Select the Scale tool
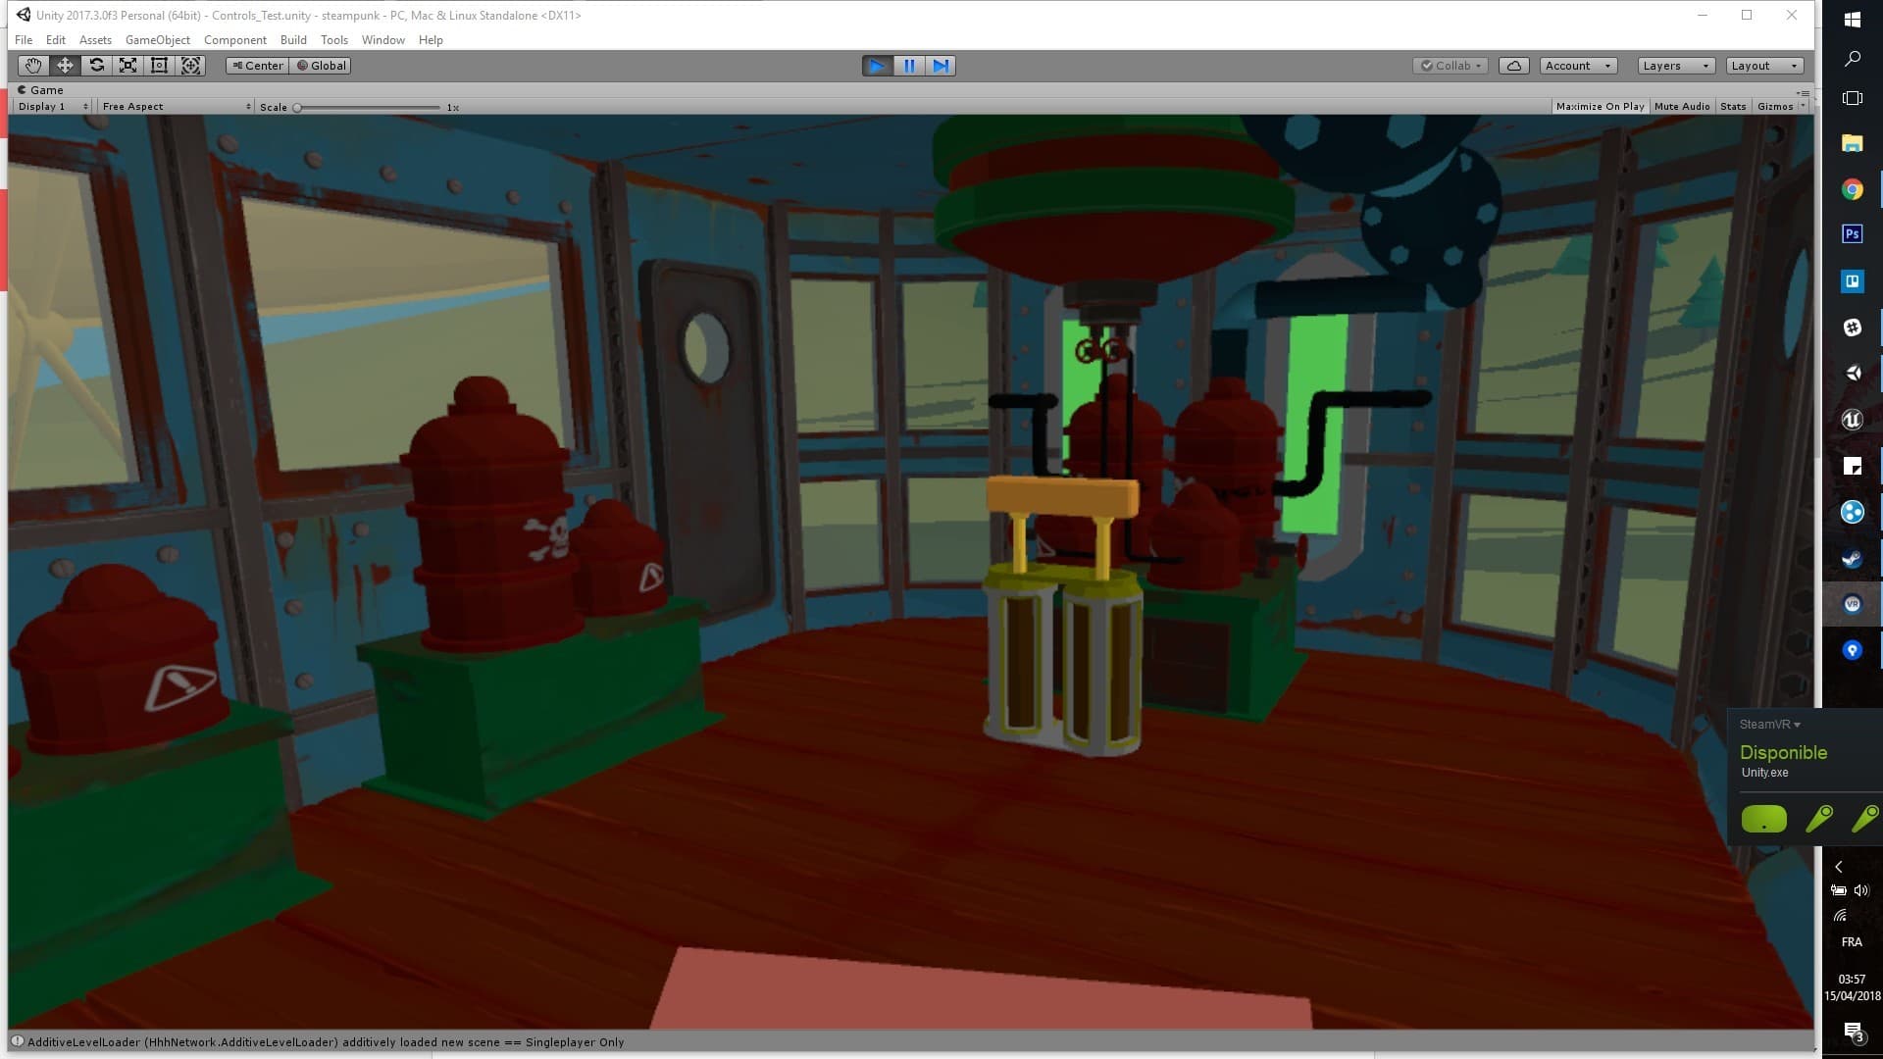The width and height of the screenshot is (1883, 1059). [x=127, y=66]
